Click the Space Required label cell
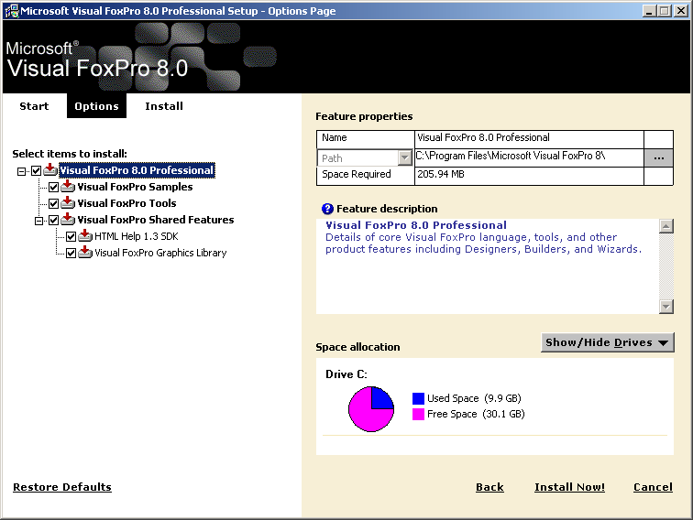This screenshot has width=693, height=520. [366, 175]
